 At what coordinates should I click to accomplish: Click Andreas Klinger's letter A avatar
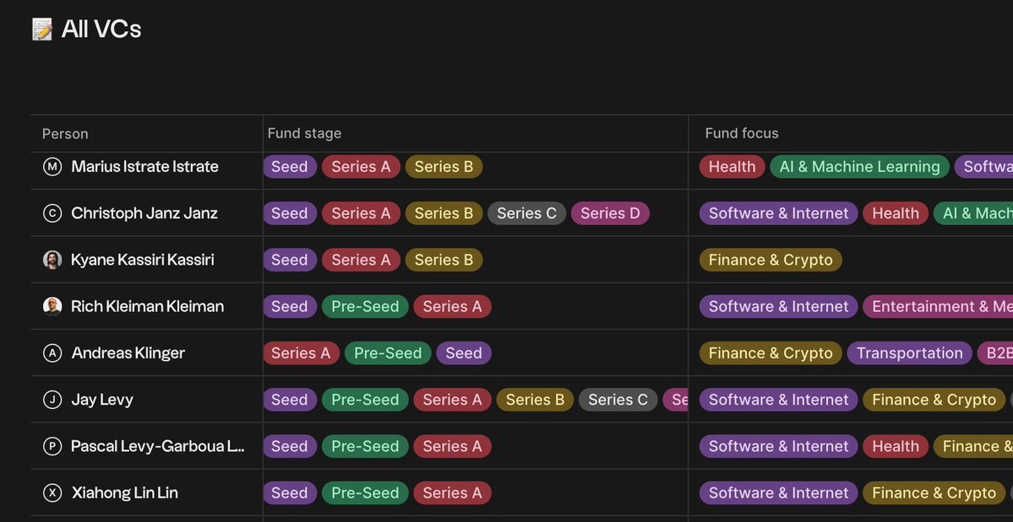click(52, 353)
